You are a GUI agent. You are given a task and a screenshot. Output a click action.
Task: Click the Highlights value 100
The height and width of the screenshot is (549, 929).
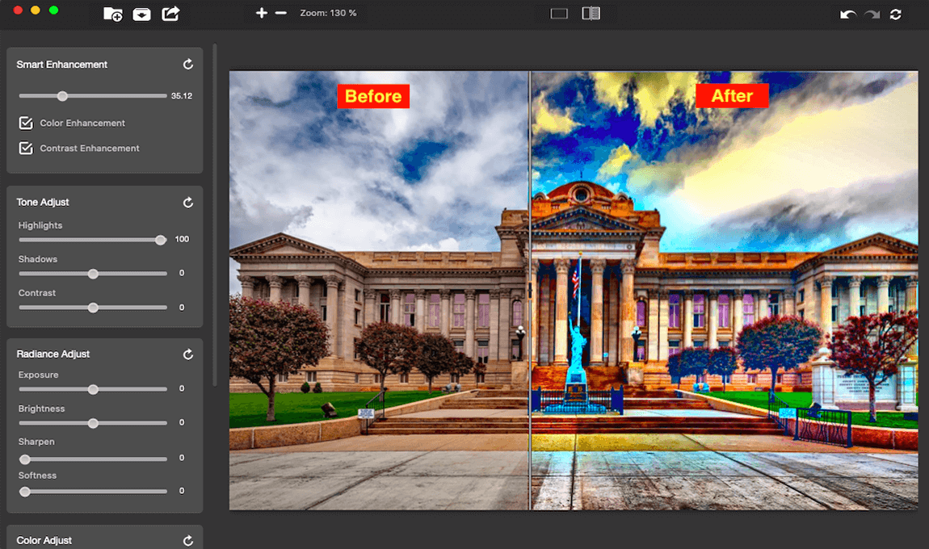coord(182,239)
